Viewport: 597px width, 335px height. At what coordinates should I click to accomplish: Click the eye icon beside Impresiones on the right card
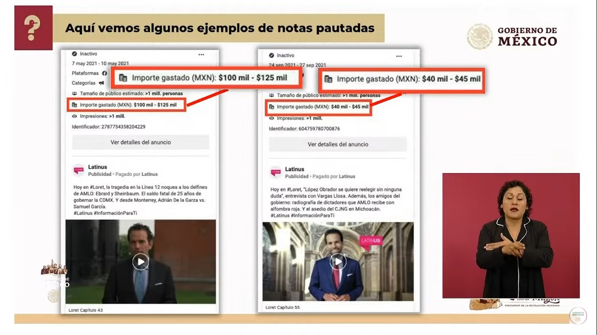tap(271, 118)
